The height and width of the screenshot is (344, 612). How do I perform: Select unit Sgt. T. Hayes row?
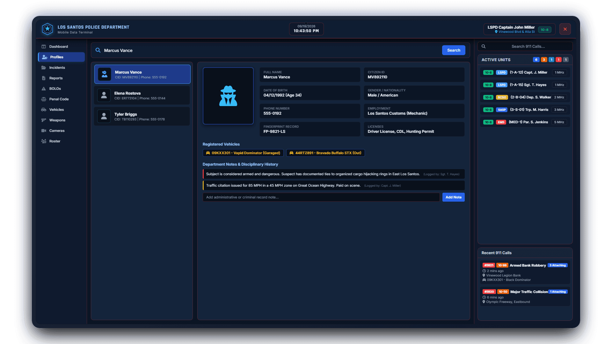pyautogui.click(x=525, y=85)
